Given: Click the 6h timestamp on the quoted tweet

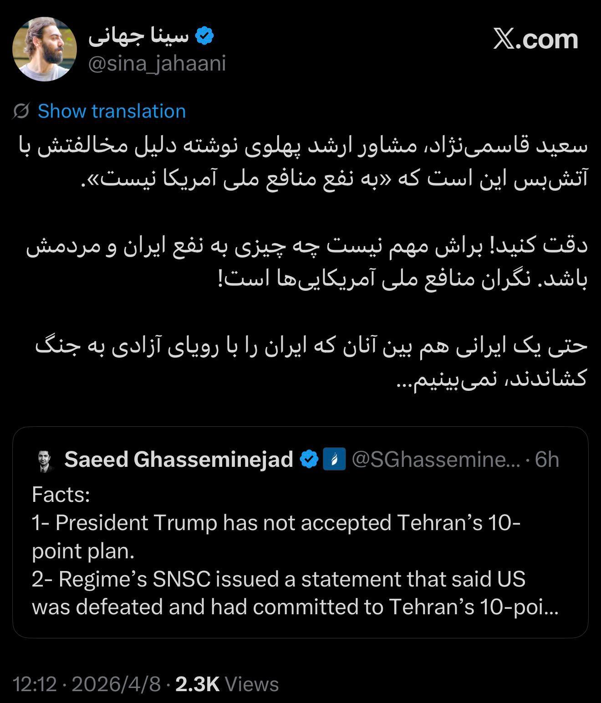Looking at the screenshot, I should tap(548, 460).
